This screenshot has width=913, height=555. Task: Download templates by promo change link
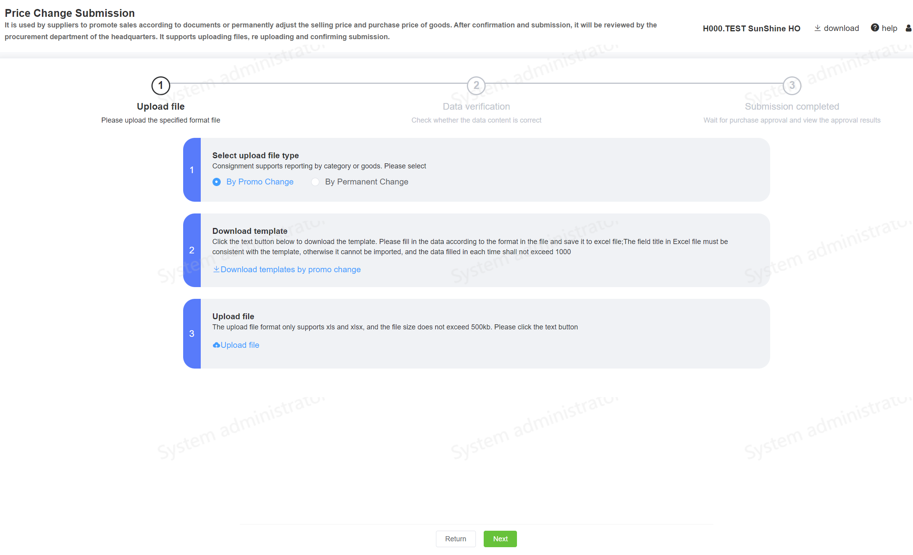tap(290, 269)
